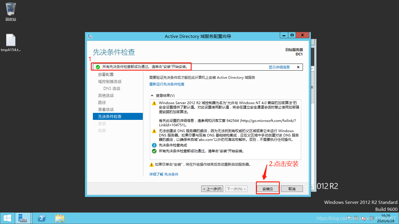
Task: Click background window scrollbar down arrow
Action: click(312, 187)
